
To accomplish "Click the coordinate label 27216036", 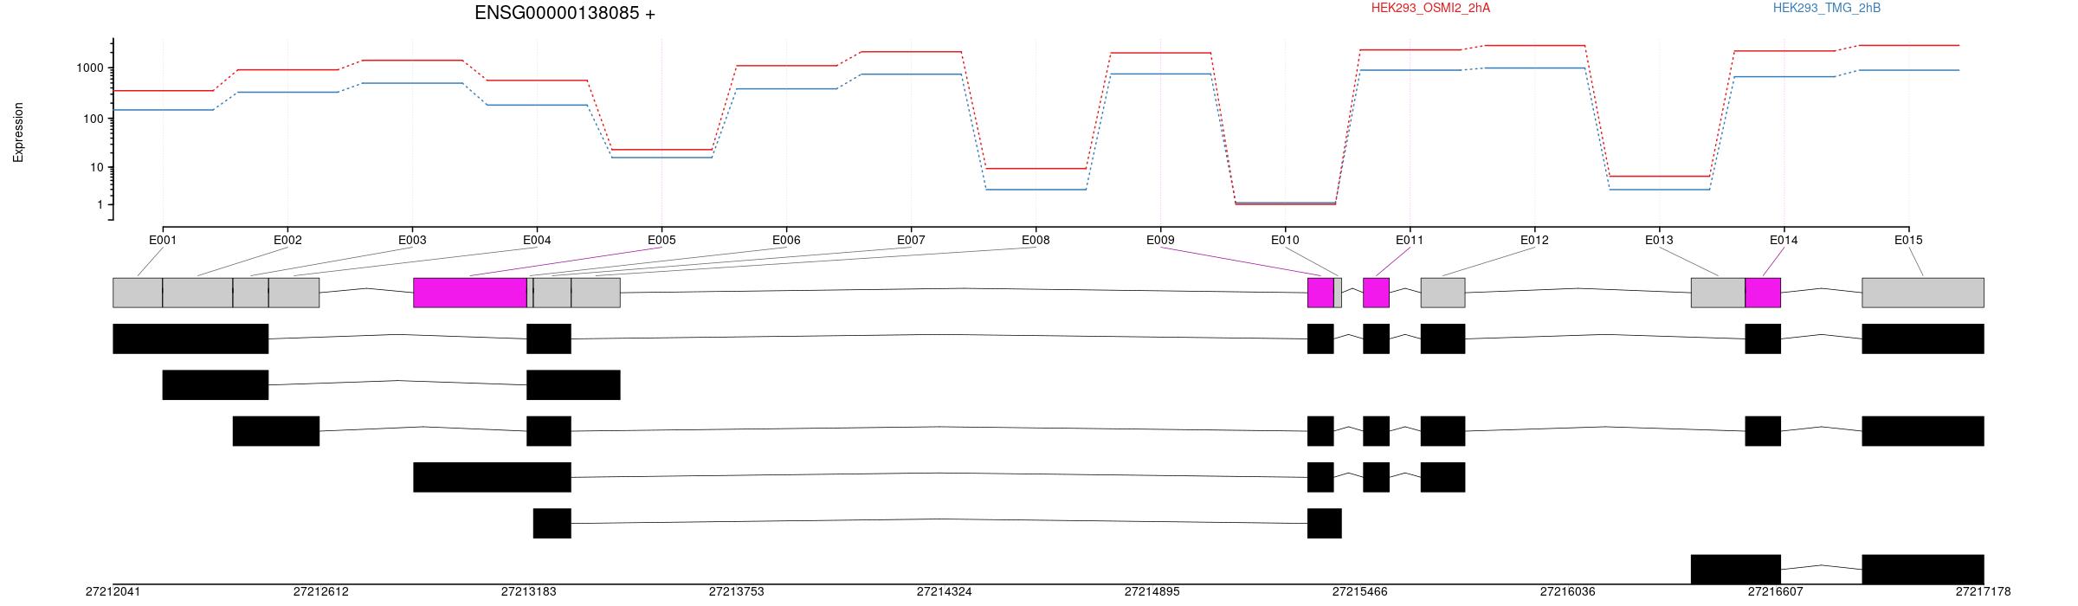I will (1568, 592).
